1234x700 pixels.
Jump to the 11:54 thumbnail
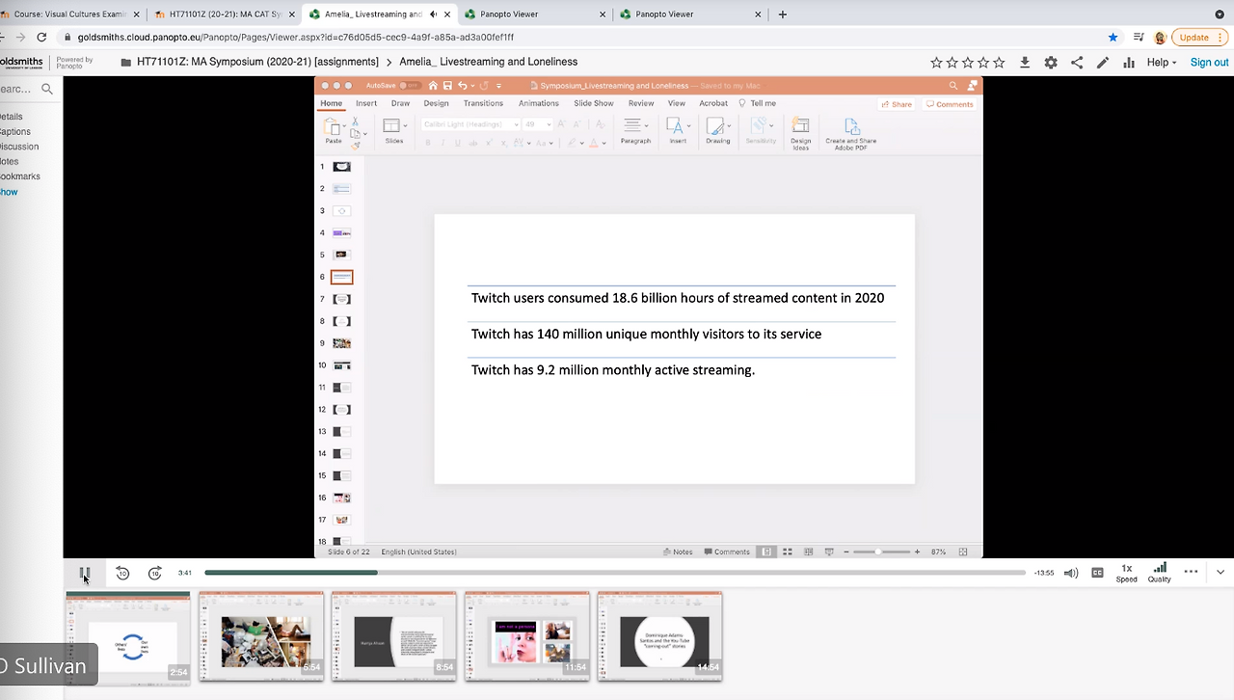point(527,636)
